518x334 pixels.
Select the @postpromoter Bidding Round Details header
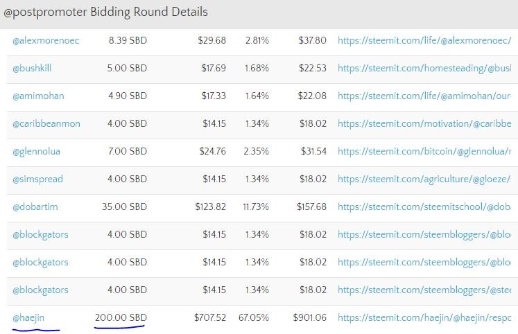105,12
